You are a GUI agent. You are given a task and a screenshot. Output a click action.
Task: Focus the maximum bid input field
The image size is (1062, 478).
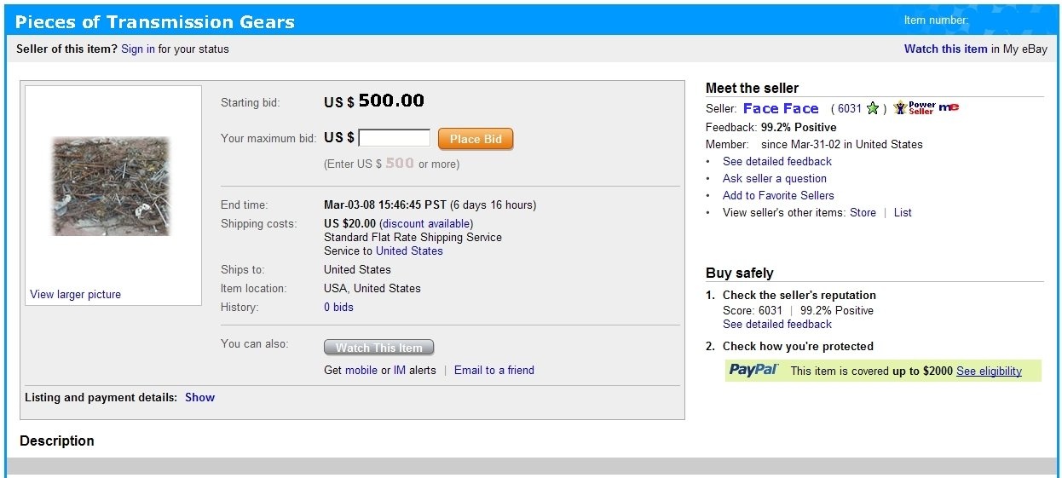pos(394,138)
